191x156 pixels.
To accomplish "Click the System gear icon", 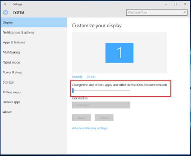I will click(6, 12).
